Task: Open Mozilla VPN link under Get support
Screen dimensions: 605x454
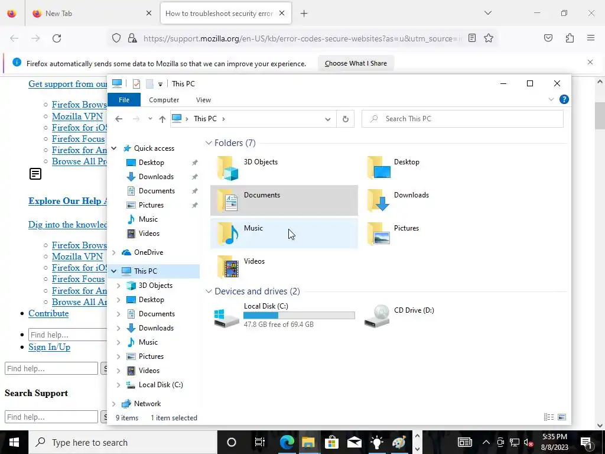Action: (77, 116)
